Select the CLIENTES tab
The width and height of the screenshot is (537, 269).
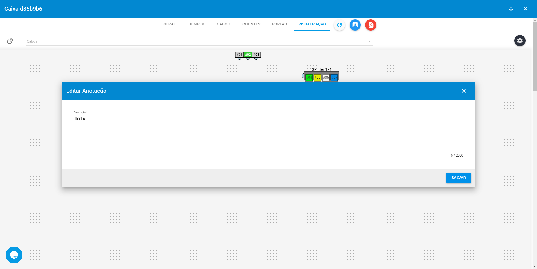pyautogui.click(x=251, y=24)
